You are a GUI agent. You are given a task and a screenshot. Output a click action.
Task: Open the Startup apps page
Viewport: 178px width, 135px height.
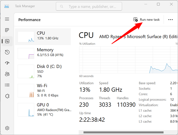click(x=7, y=63)
